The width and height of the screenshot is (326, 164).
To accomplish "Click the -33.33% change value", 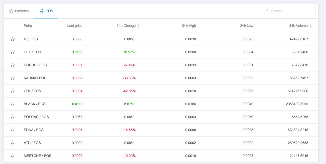I will [x=129, y=78].
